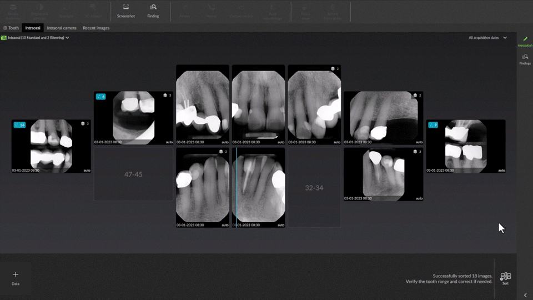Screen dimensions: 533x300
Task: Expand the Intraoral series dropdown
Action: point(67,38)
